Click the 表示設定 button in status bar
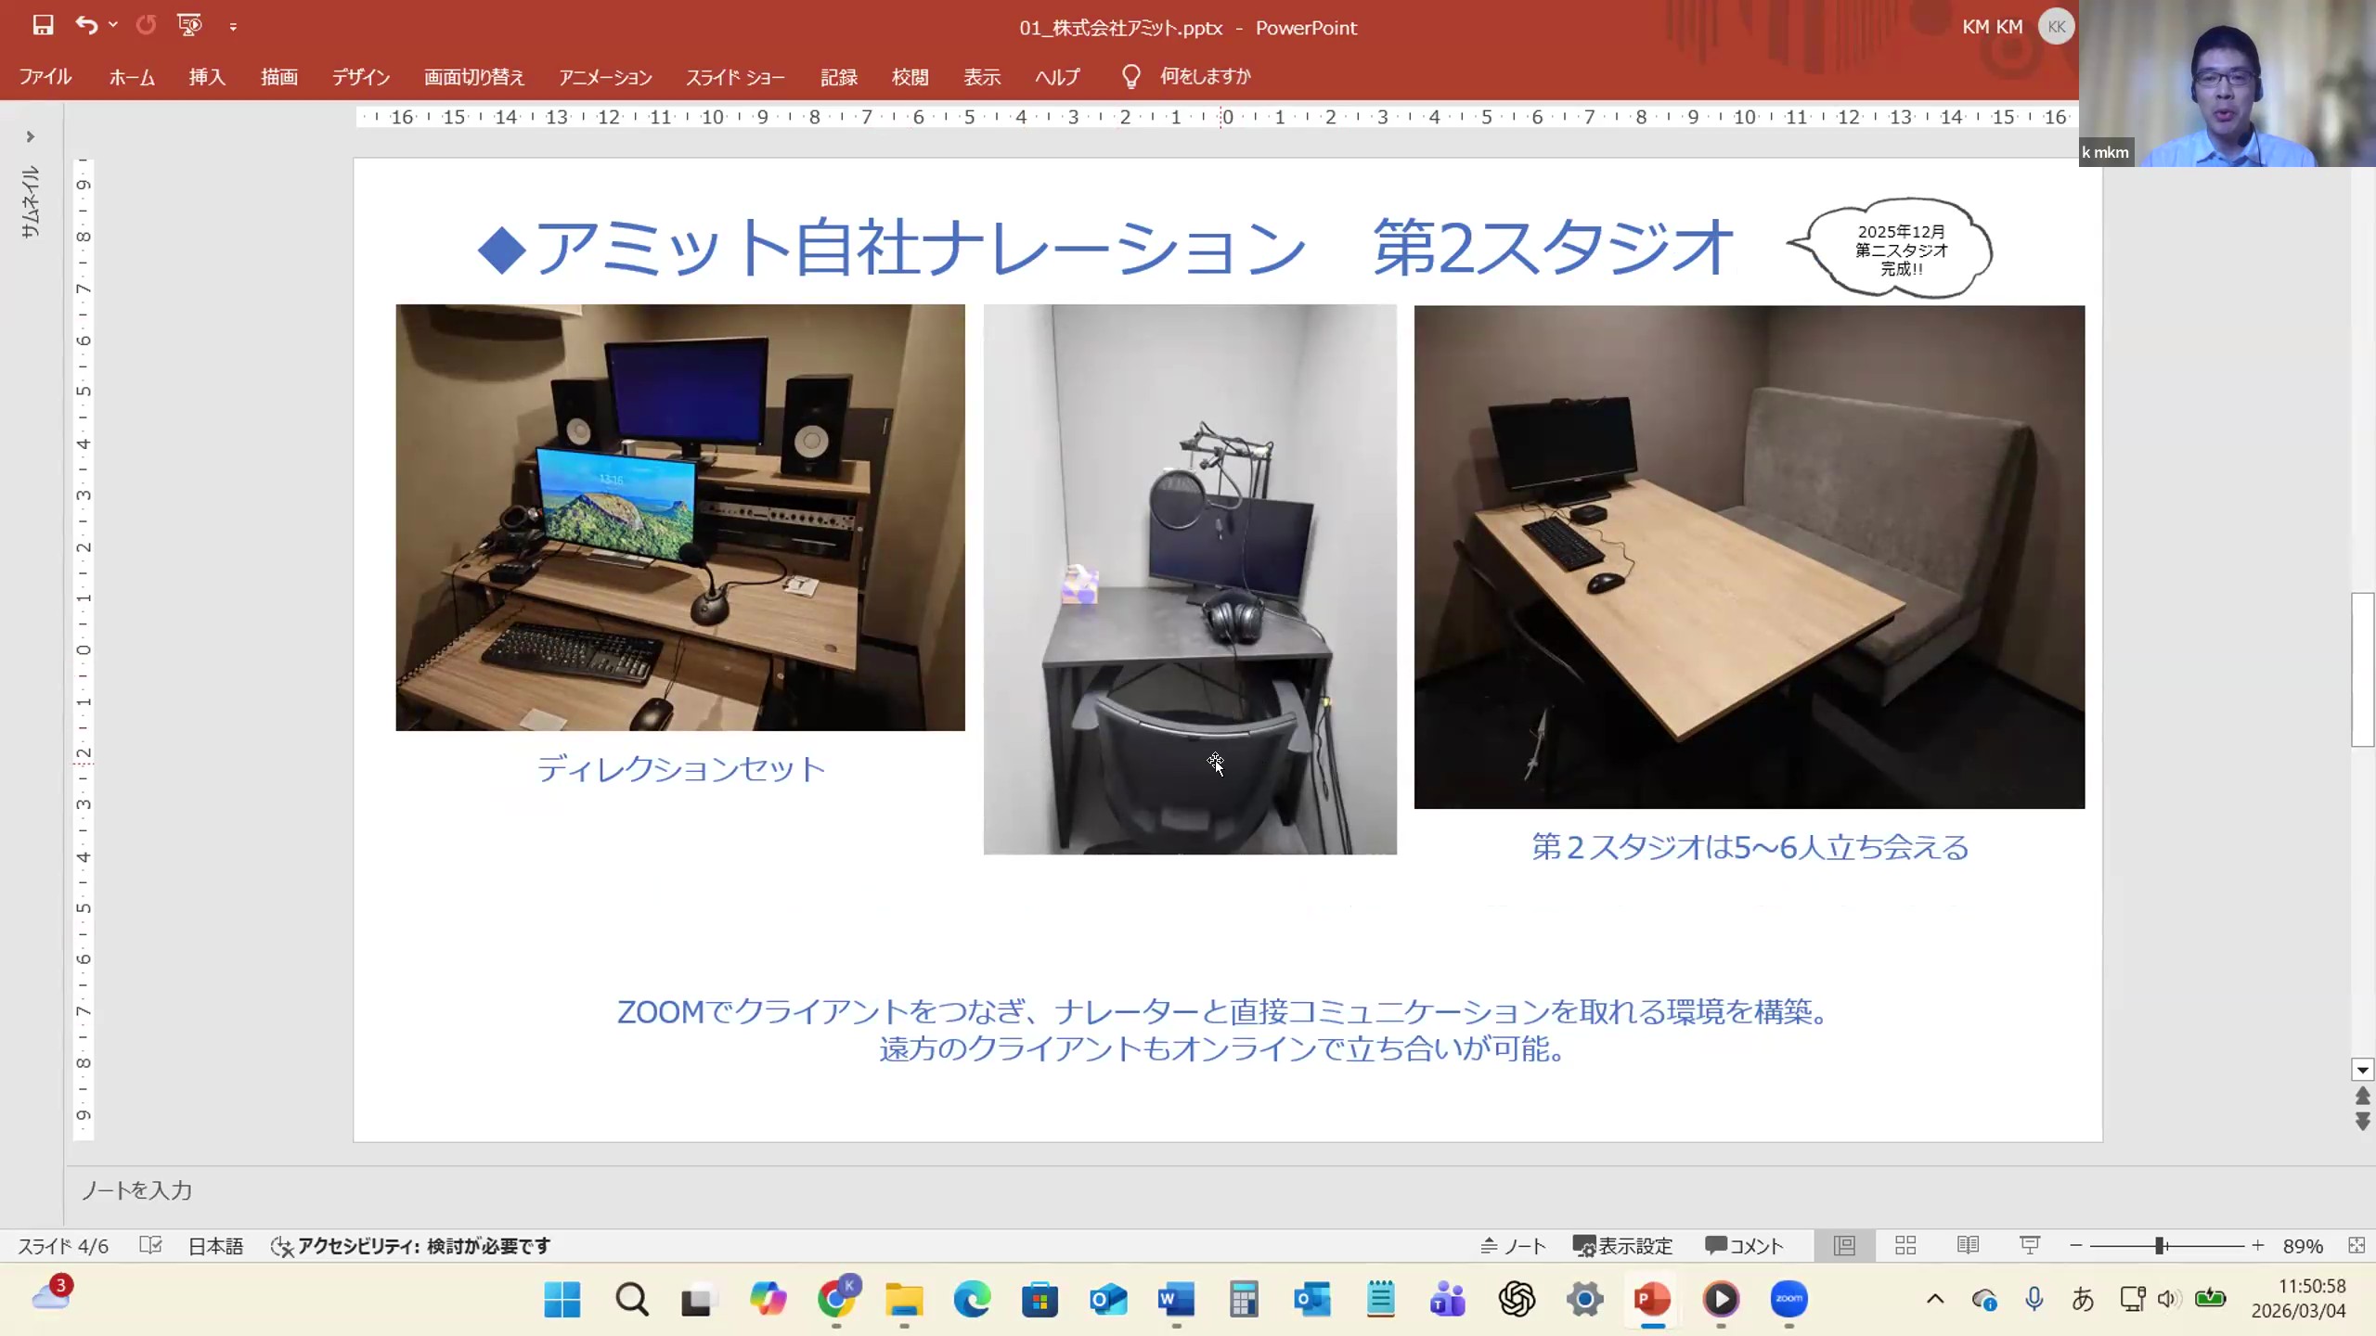Screen dimensions: 2376x1336 click(1622, 1245)
